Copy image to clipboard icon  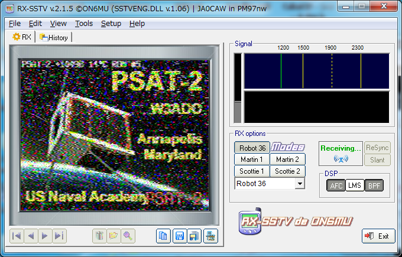(x=163, y=236)
